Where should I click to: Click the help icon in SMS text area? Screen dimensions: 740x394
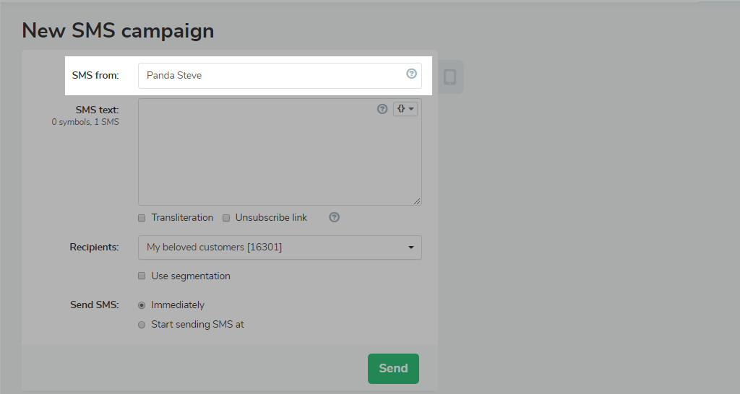[382, 109]
